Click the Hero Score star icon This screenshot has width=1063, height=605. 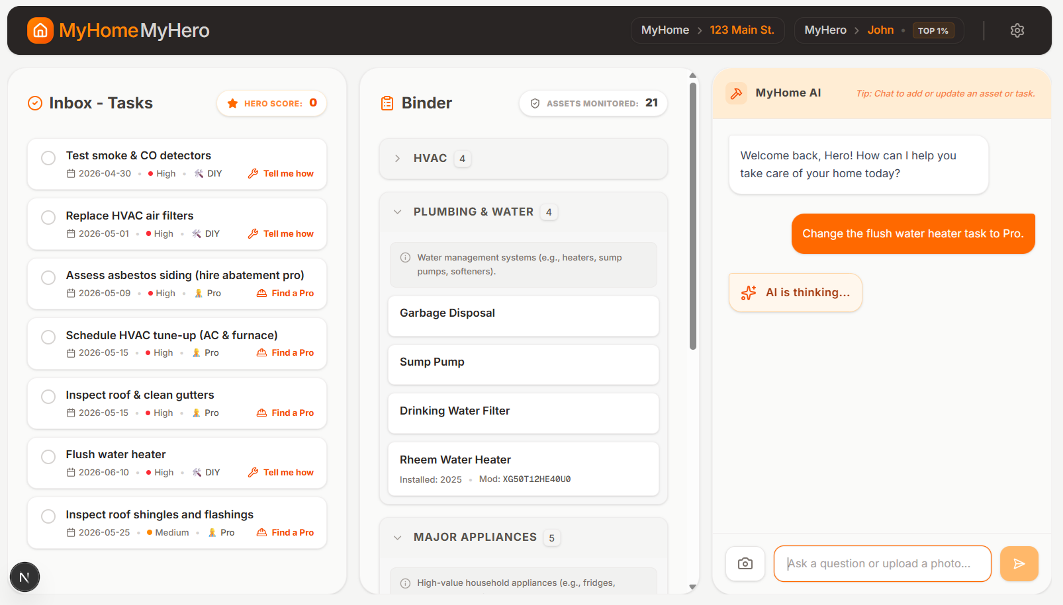(x=232, y=103)
